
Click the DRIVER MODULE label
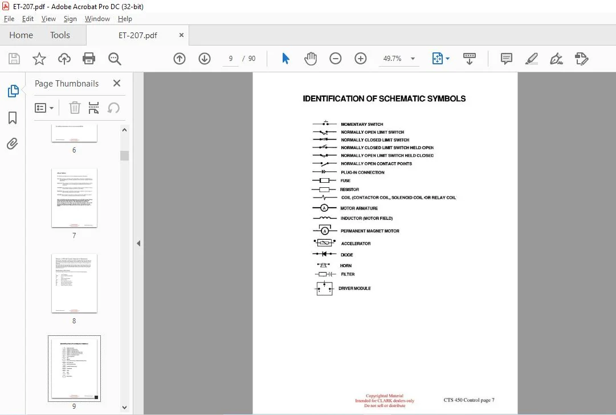(x=355, y=289)
